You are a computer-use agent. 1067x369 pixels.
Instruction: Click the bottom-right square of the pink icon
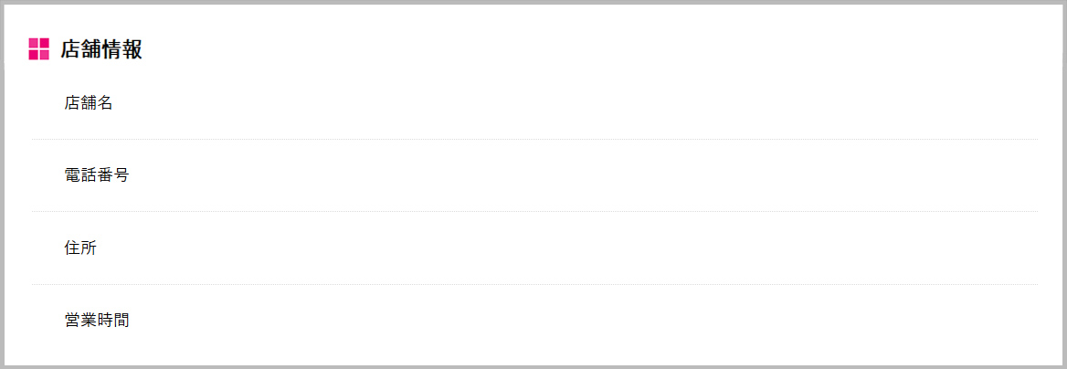coord(45,55)
